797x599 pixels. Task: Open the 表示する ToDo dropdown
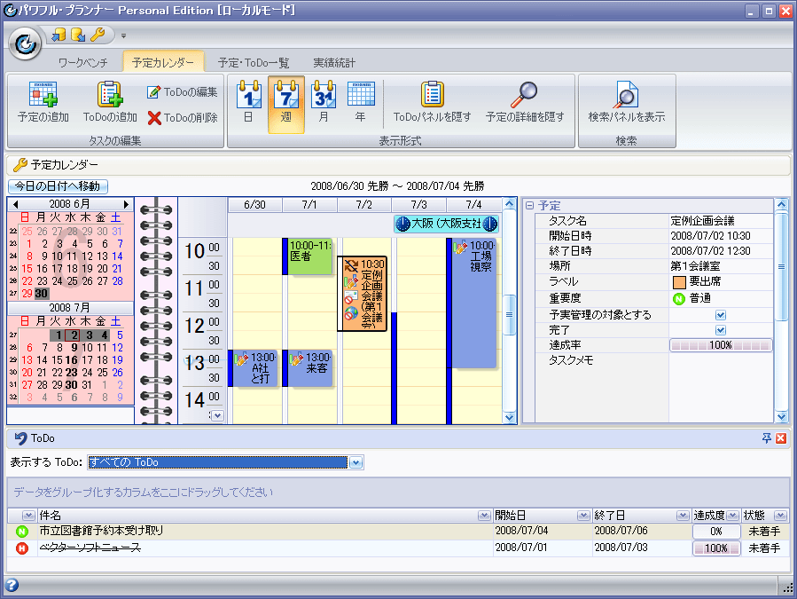point(356,462)
